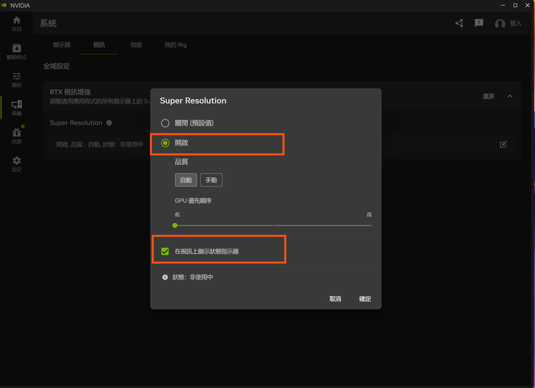535x388 pixels.
Task: Click the GPU priority slider track near 高
Action: click(367, 226)
